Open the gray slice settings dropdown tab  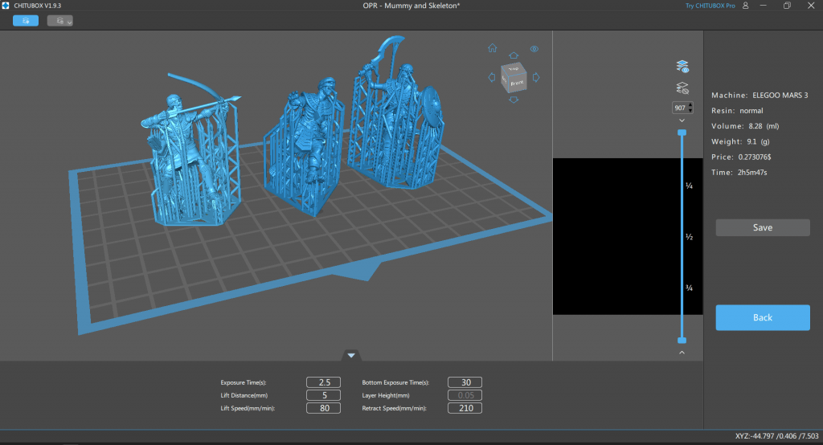tap(60, 21)
